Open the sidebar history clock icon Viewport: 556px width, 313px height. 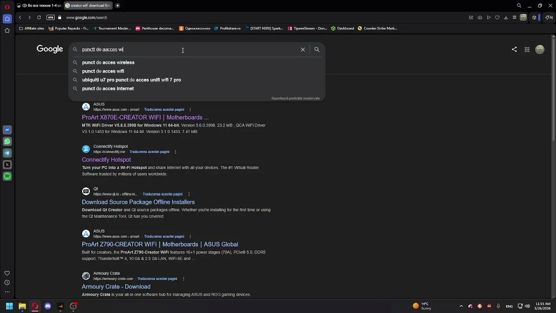click(x=7, y=283)
